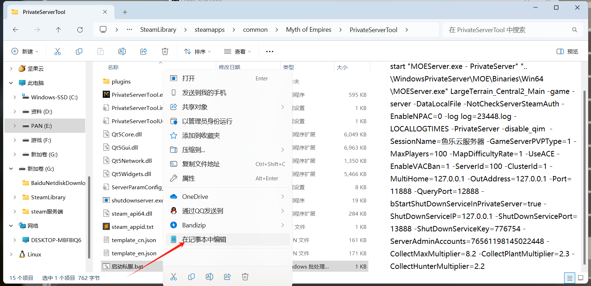Image resolution: width=591 pixels, height=286 pixels.
Task: Choose 以管理员身份运行 in the context menu
Action: point(228,121)
